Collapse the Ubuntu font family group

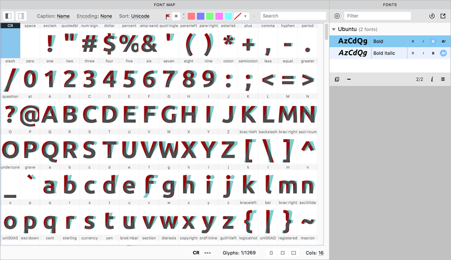334,29
